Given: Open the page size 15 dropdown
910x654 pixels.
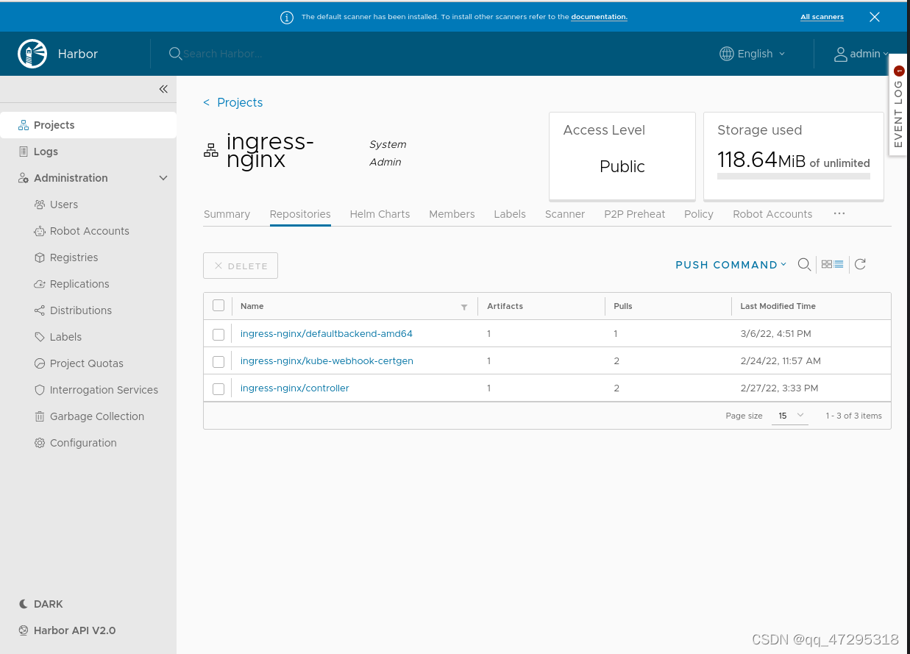Looking at the screenshot, I should coord(790,416).
